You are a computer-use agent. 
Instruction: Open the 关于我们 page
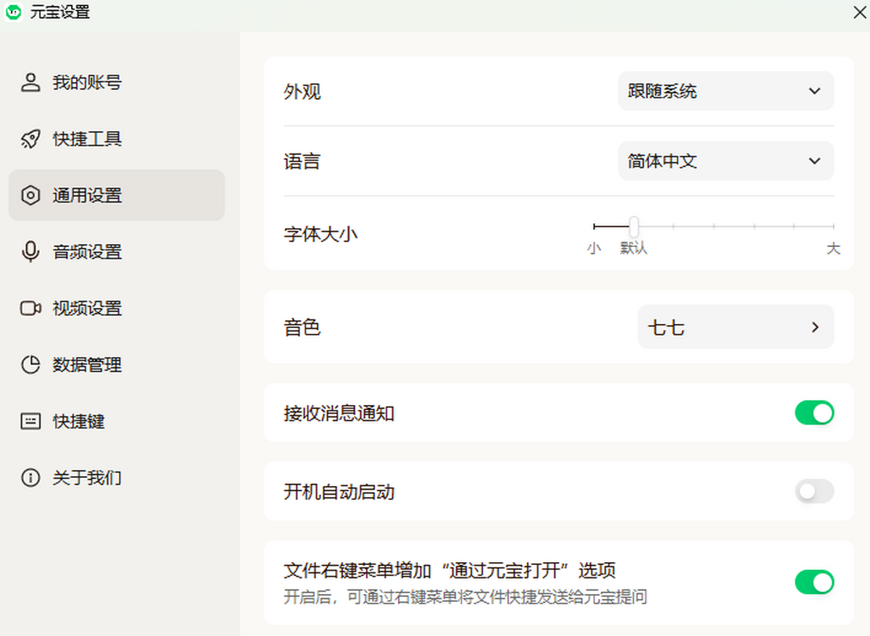117,478
